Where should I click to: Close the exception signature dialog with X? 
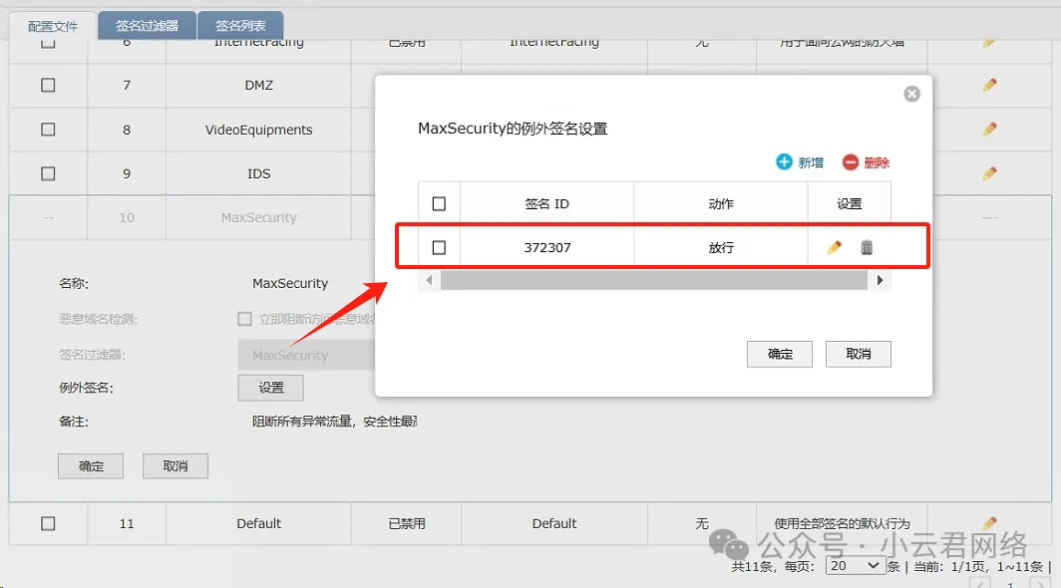pyautogui.click(x=911, y=95)
